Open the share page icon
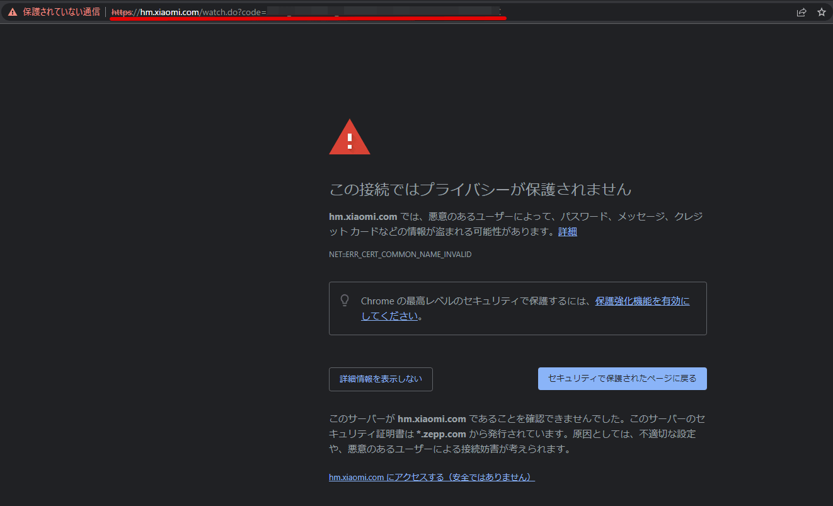 click(x=801, y=12)
